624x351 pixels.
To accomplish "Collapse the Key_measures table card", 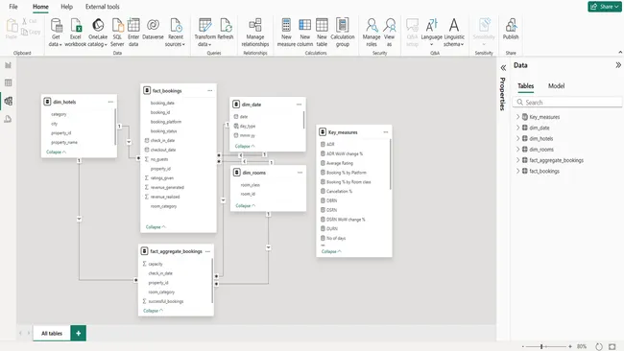I will 331,251.
